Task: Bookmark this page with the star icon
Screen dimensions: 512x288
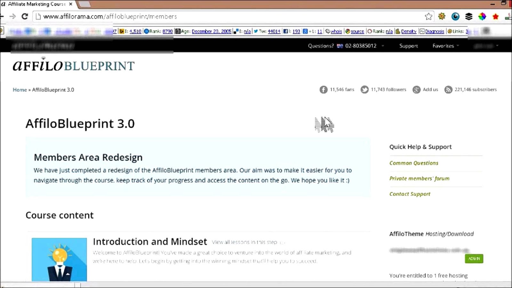Action: point(428,16)
